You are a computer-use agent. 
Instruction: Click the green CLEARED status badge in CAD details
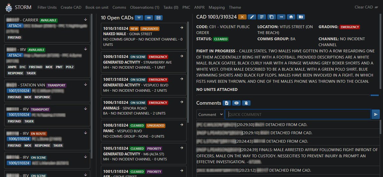coord(221,39)
